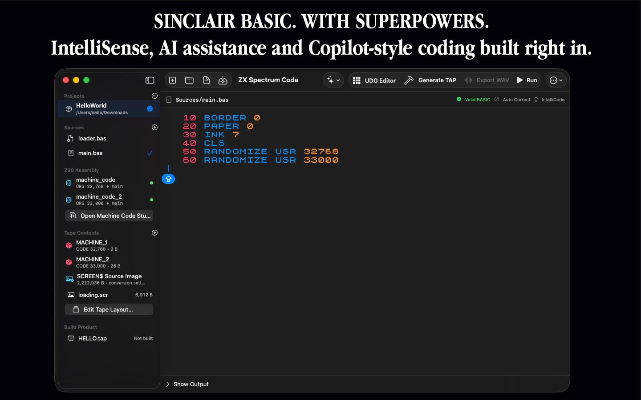
Task: Open the AI sparkle assistant menu
Action: pos(333,80)
